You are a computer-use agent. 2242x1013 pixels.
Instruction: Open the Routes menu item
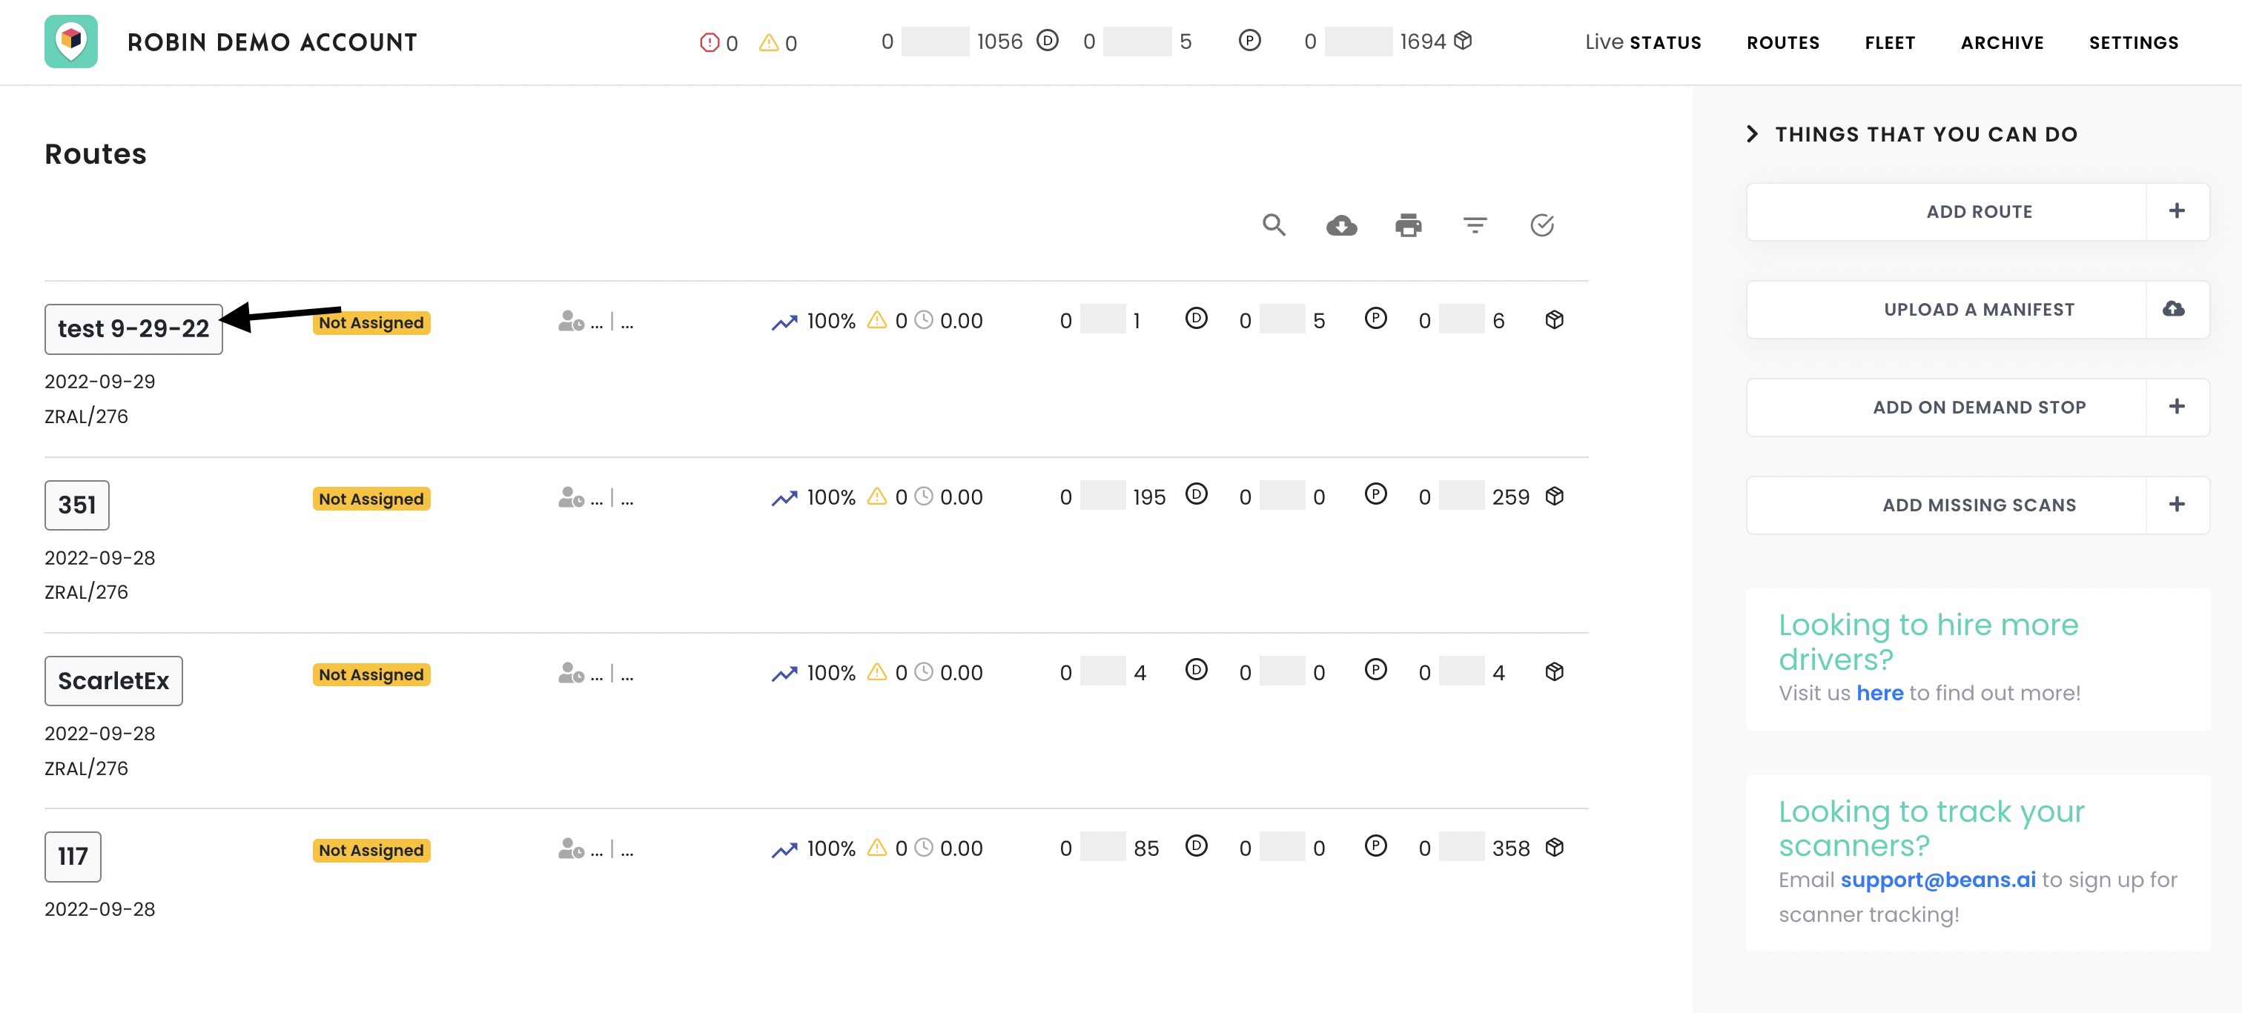pyautogui.click(x=1782, y=43)
